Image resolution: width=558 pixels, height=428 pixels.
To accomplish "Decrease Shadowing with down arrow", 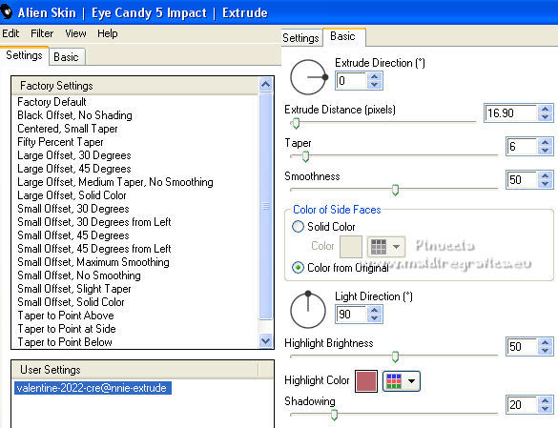I will coord(545,409).
